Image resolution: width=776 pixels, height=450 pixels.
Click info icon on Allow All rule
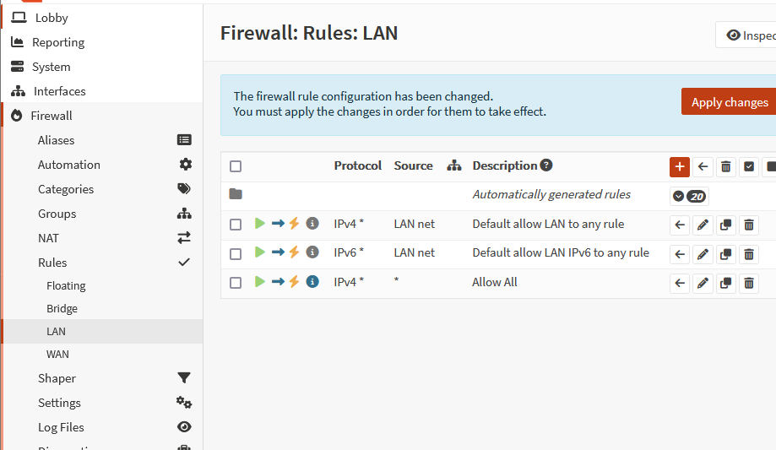click(312, 282)
